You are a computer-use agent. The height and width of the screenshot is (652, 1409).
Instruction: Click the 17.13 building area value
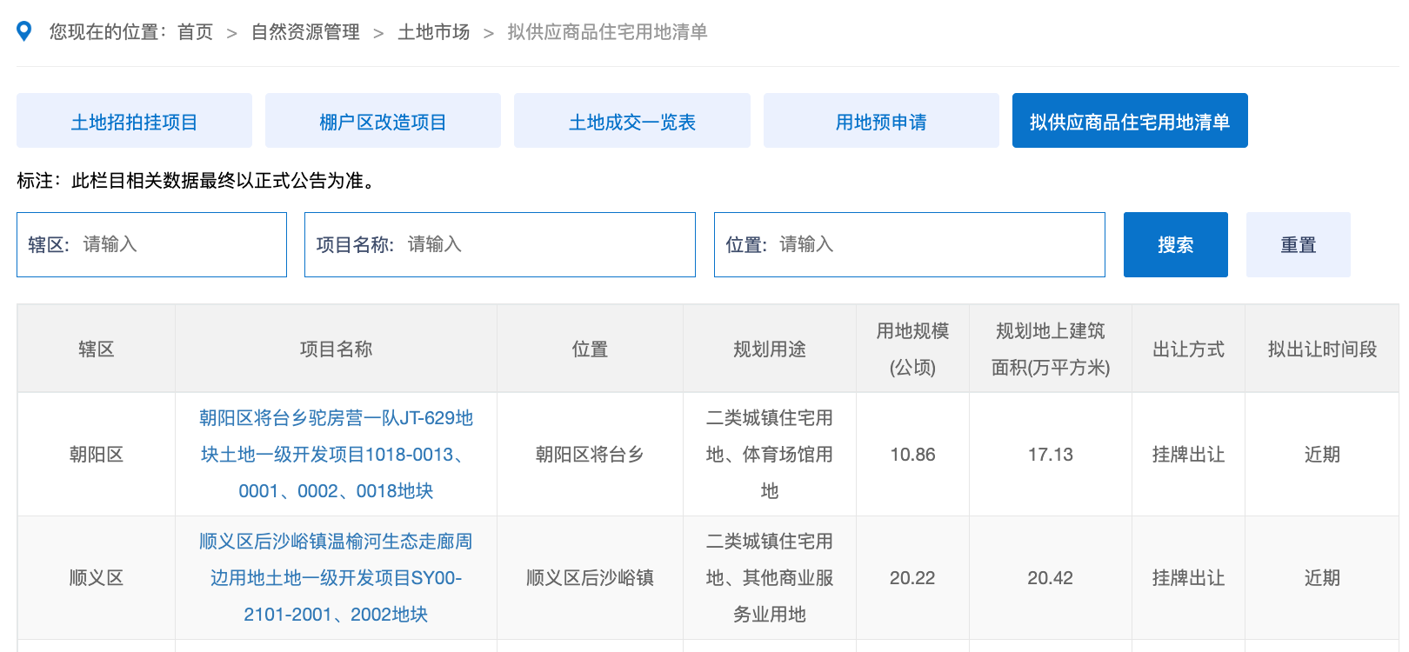[x=1051, y=455]
